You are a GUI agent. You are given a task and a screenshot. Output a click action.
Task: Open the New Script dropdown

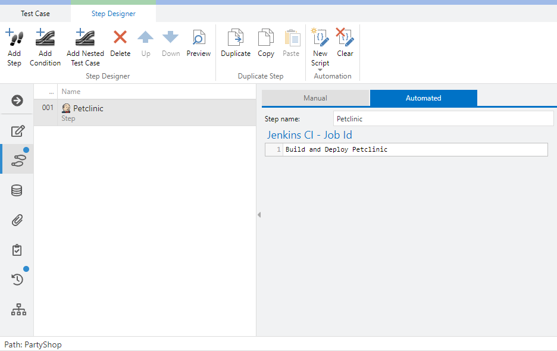click(320, 69)
